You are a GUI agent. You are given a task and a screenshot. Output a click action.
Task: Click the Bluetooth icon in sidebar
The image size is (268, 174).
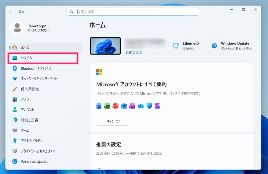coord(15,68)
